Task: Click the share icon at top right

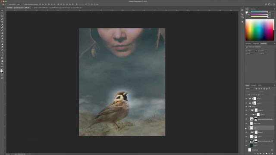Action: pos(274,4)
